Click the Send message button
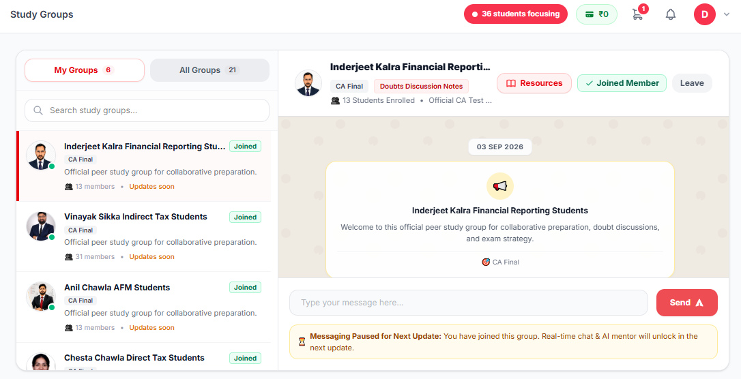 (686, 303)
